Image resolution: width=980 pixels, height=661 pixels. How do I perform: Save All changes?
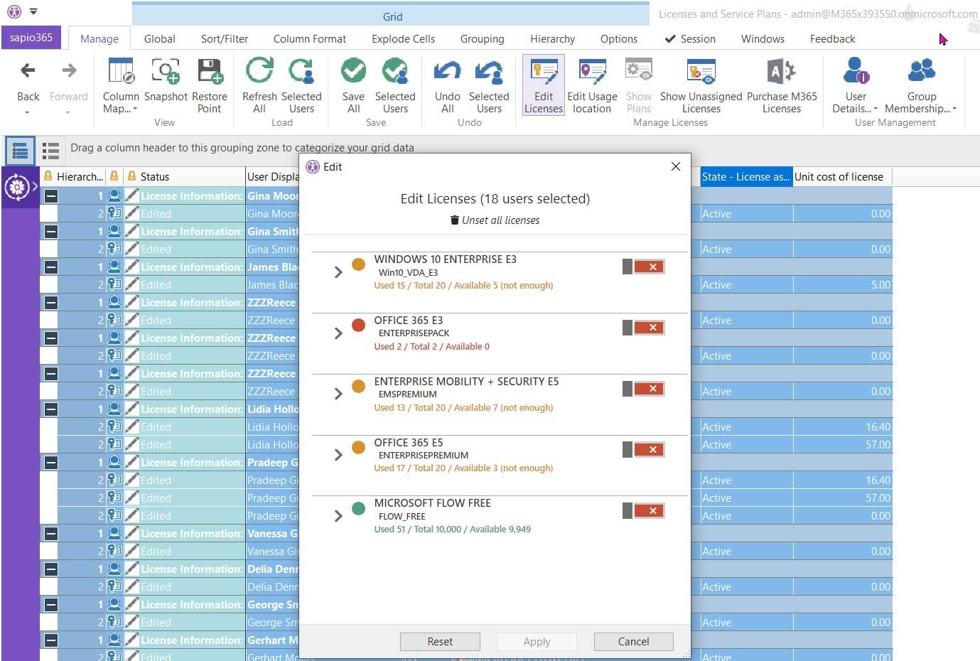click(x=353, y=86)
